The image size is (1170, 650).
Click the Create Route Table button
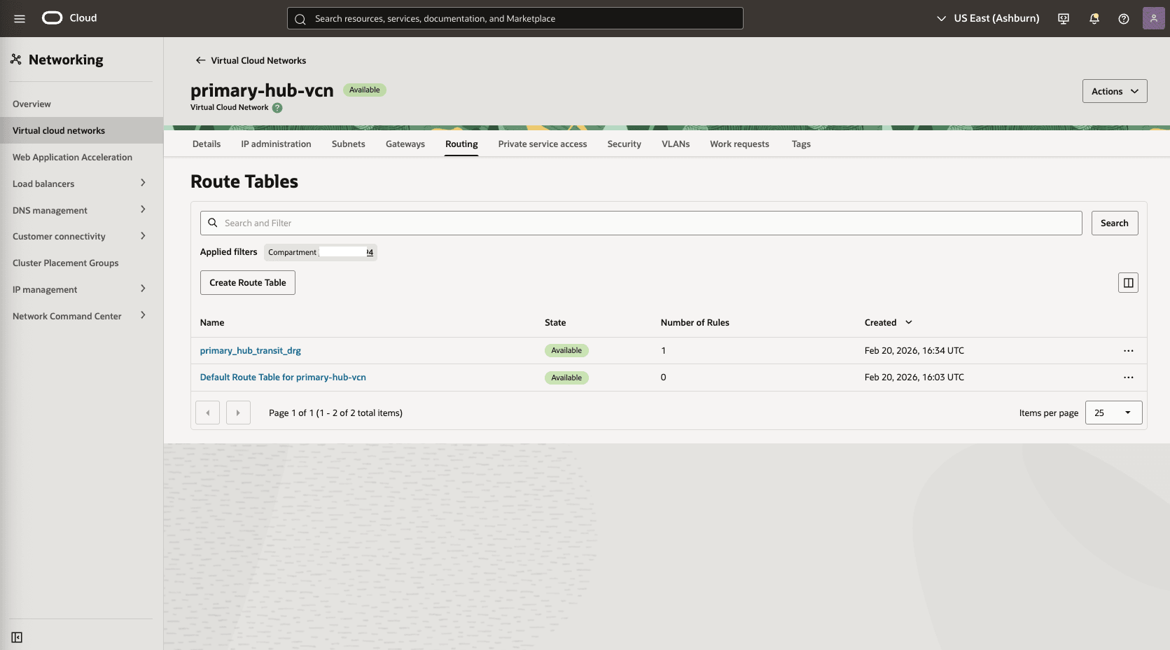(247, 282)
